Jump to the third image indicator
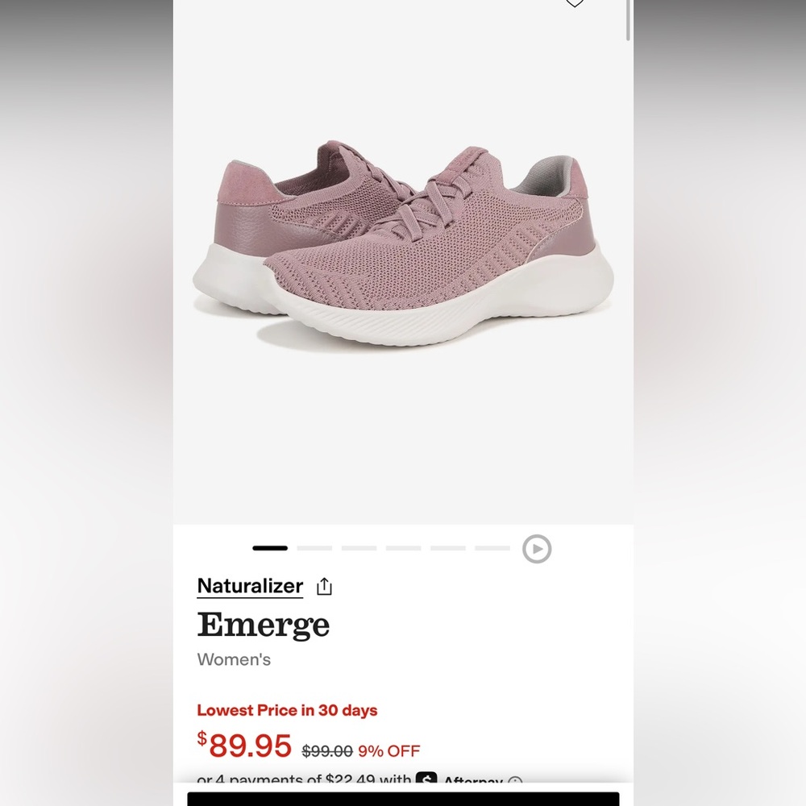The height and width of the screenshot is (806, 806). pos(359,548)
